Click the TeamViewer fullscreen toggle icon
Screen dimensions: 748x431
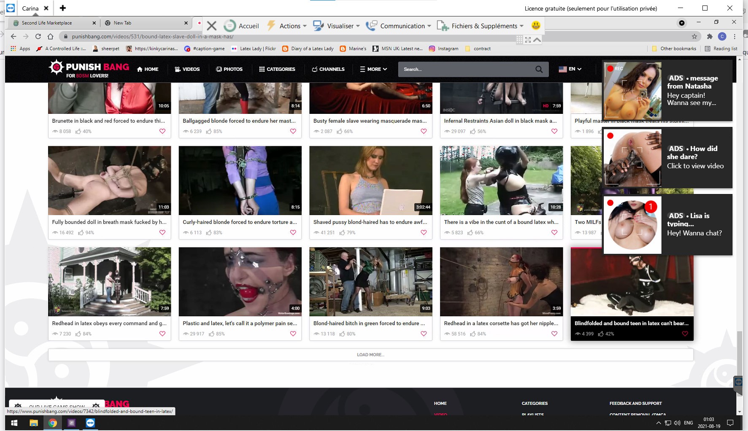click(528, 40)
